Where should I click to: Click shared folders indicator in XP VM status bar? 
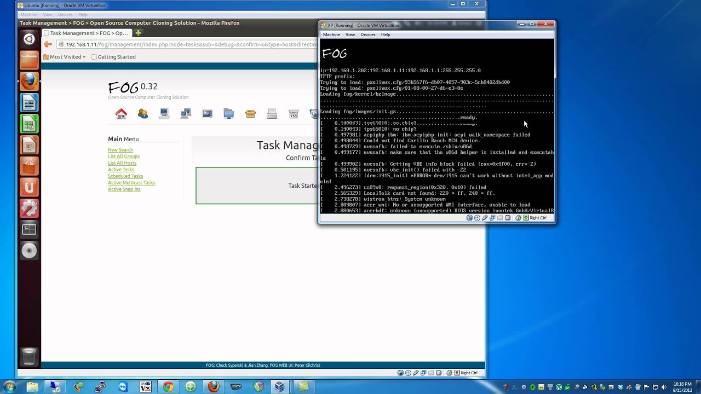500,218
